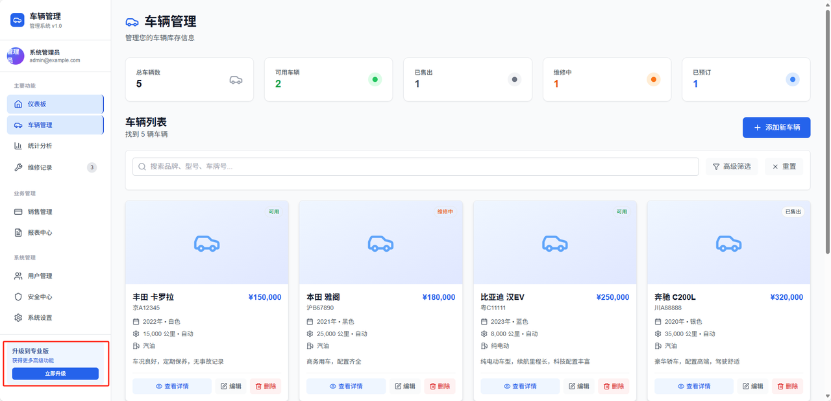This screenshot has width=831, height=401.
Task: Click the green dot in the 可用车辆 card
Action: [375, 80]
